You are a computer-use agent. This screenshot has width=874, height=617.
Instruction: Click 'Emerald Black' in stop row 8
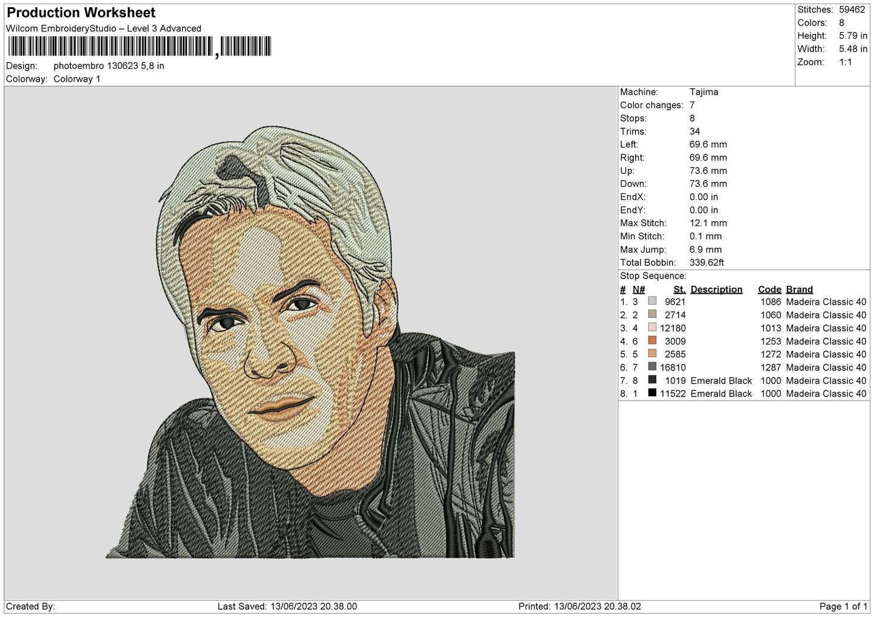pyautogui.click(x=721, y=394)
